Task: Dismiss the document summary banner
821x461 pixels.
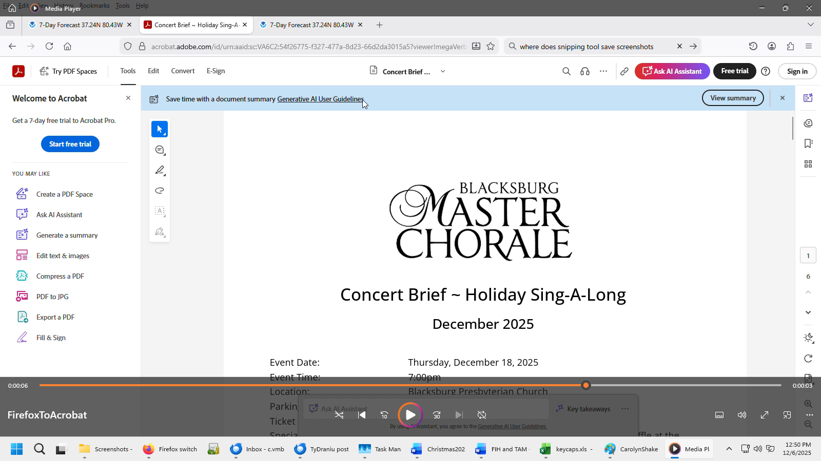Action: [x=783, y=98]
